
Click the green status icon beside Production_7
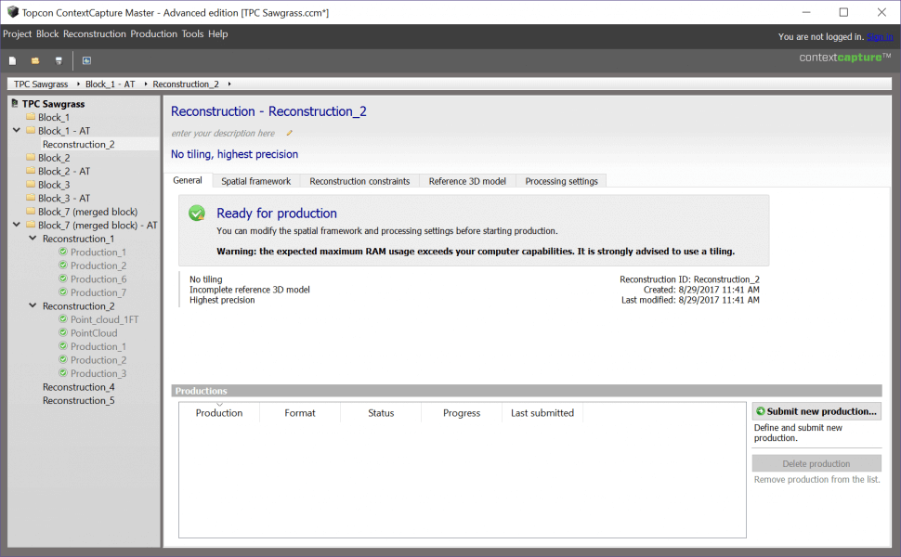[63, 291]
